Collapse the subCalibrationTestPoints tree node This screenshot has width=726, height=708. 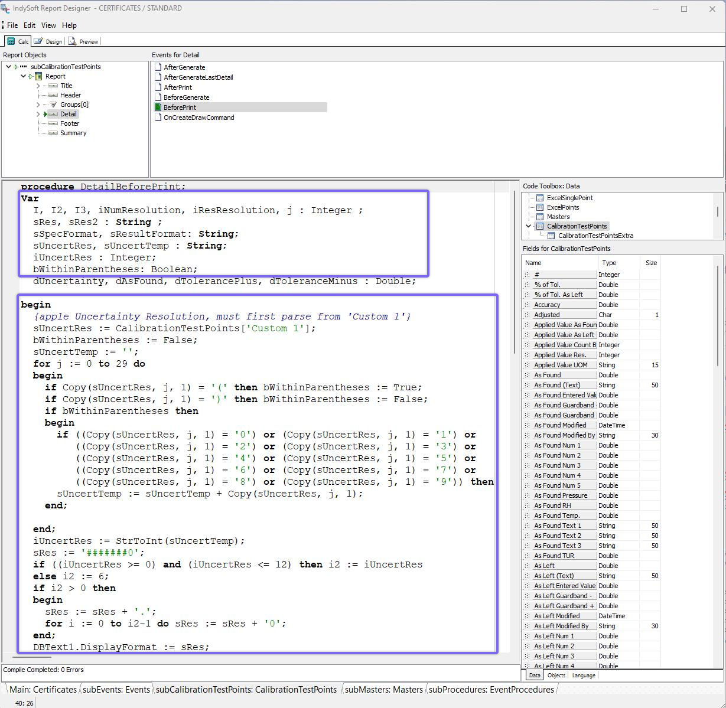(8, 67)
